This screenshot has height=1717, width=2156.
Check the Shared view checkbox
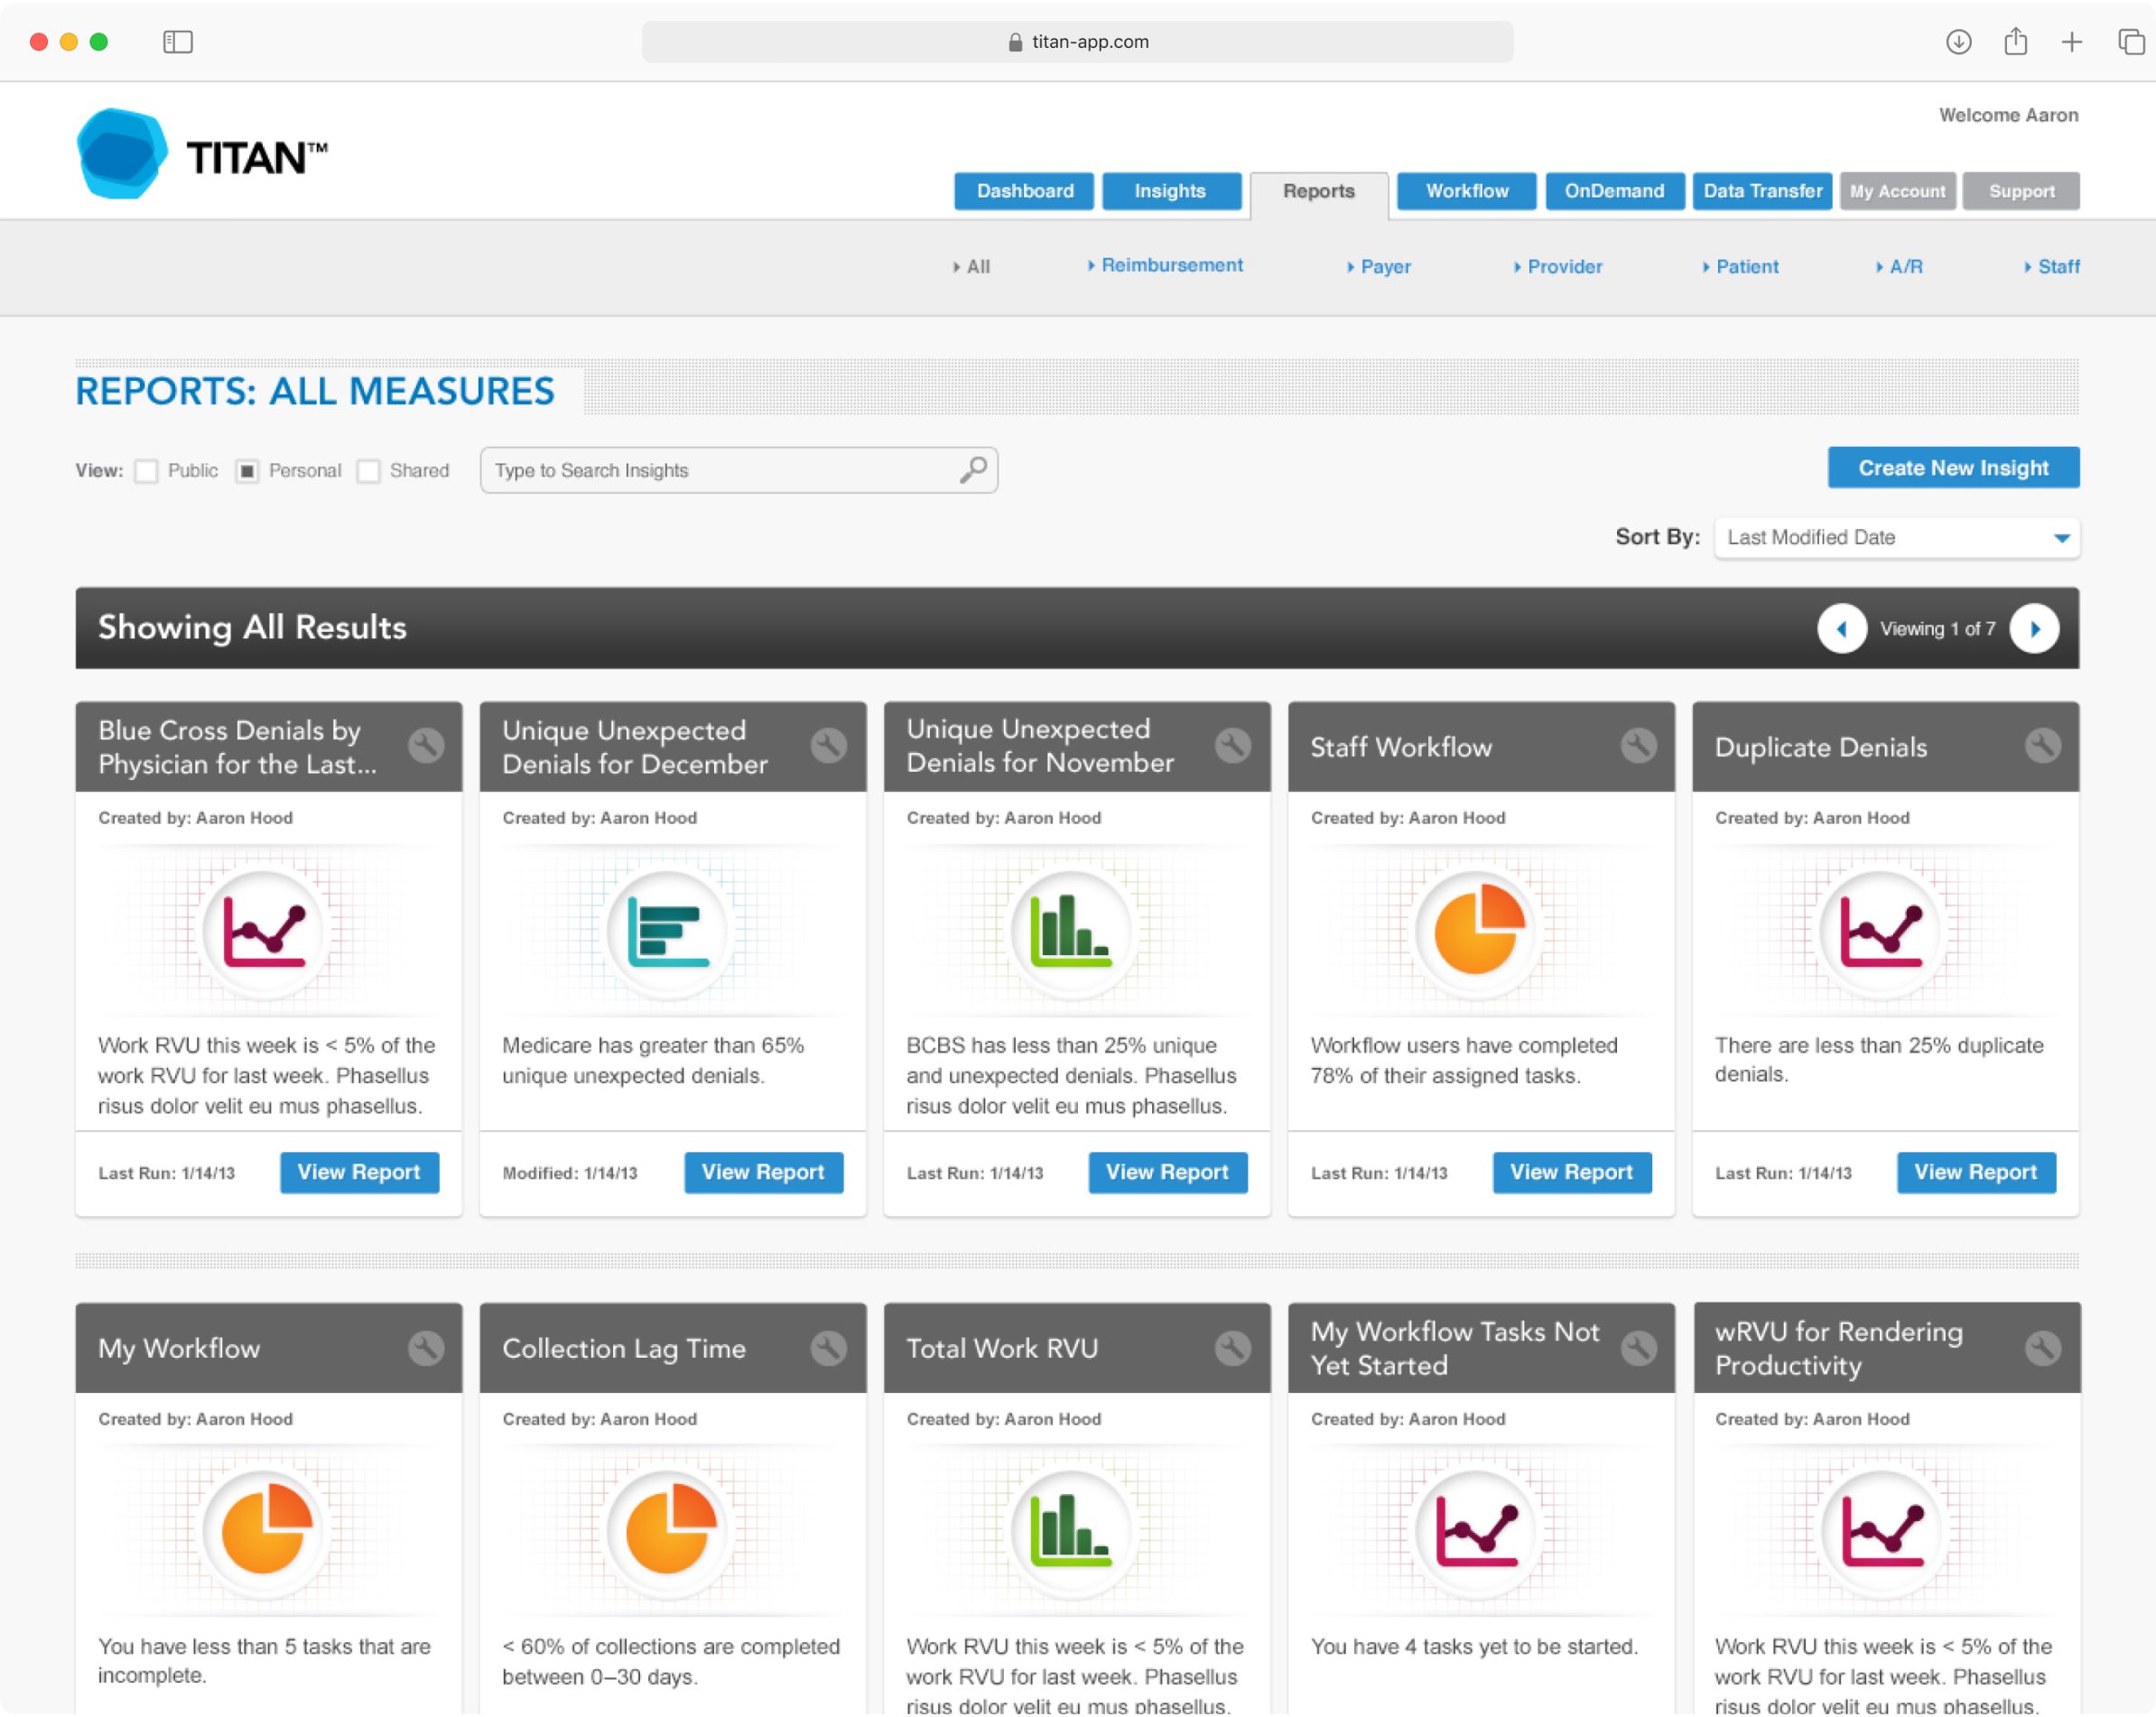369,470
